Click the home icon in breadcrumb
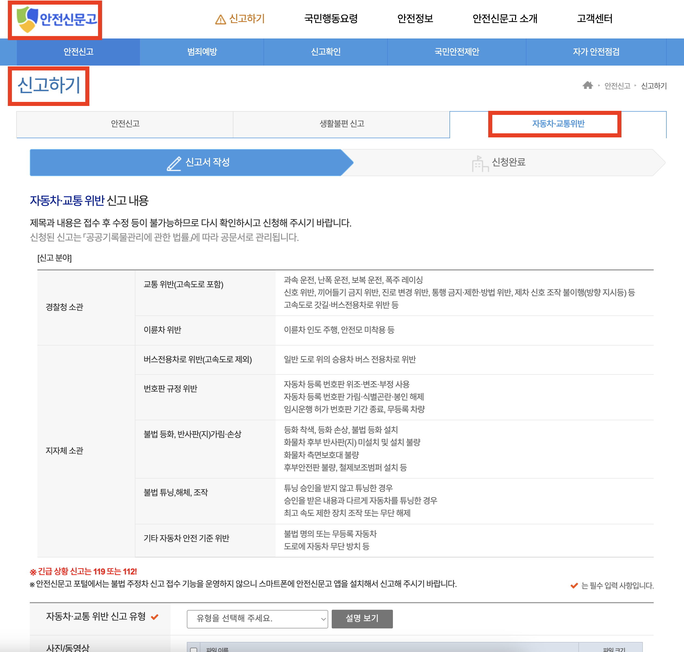This screenshot has height=652, width=684. (x=588, y=85)
